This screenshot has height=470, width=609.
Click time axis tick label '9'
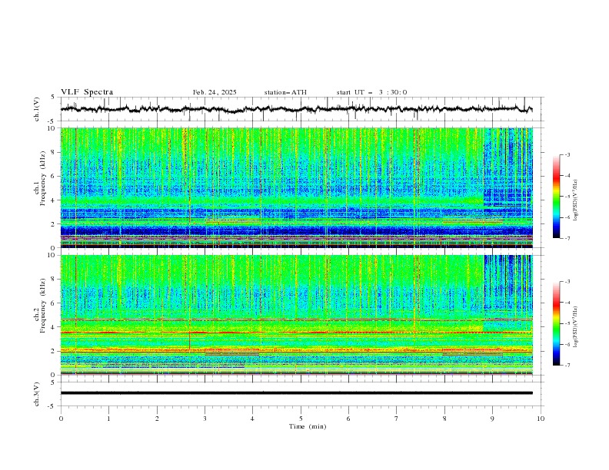click(492, 419)
